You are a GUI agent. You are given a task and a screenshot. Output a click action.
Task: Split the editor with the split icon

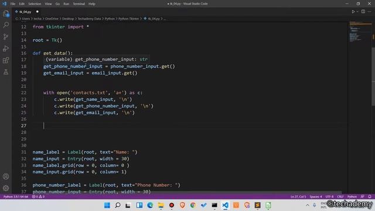coord(363,12)
